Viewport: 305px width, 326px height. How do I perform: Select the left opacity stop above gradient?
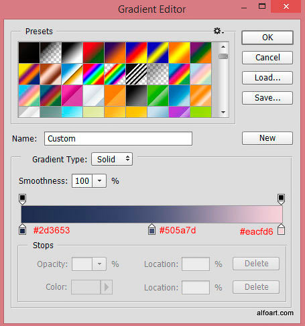coord(22,199)
